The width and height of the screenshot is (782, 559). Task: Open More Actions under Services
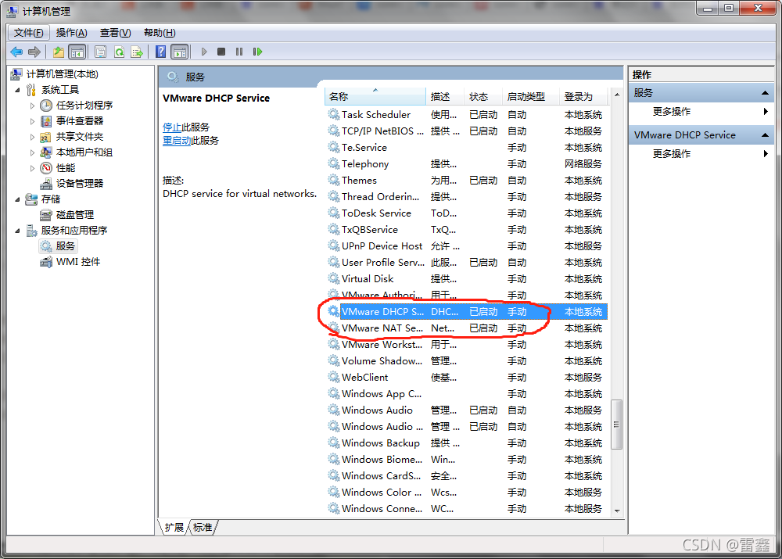[701, 112]
